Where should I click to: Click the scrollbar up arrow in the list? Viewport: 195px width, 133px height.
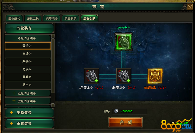click(53, 36)
